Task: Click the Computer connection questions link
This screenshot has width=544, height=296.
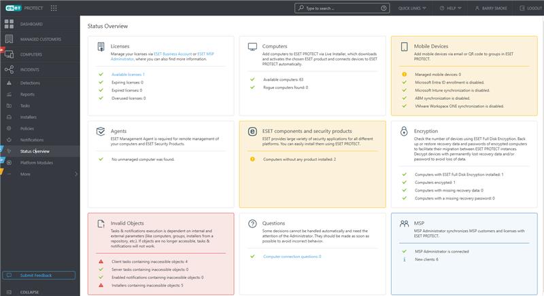Action: (292, 257)
